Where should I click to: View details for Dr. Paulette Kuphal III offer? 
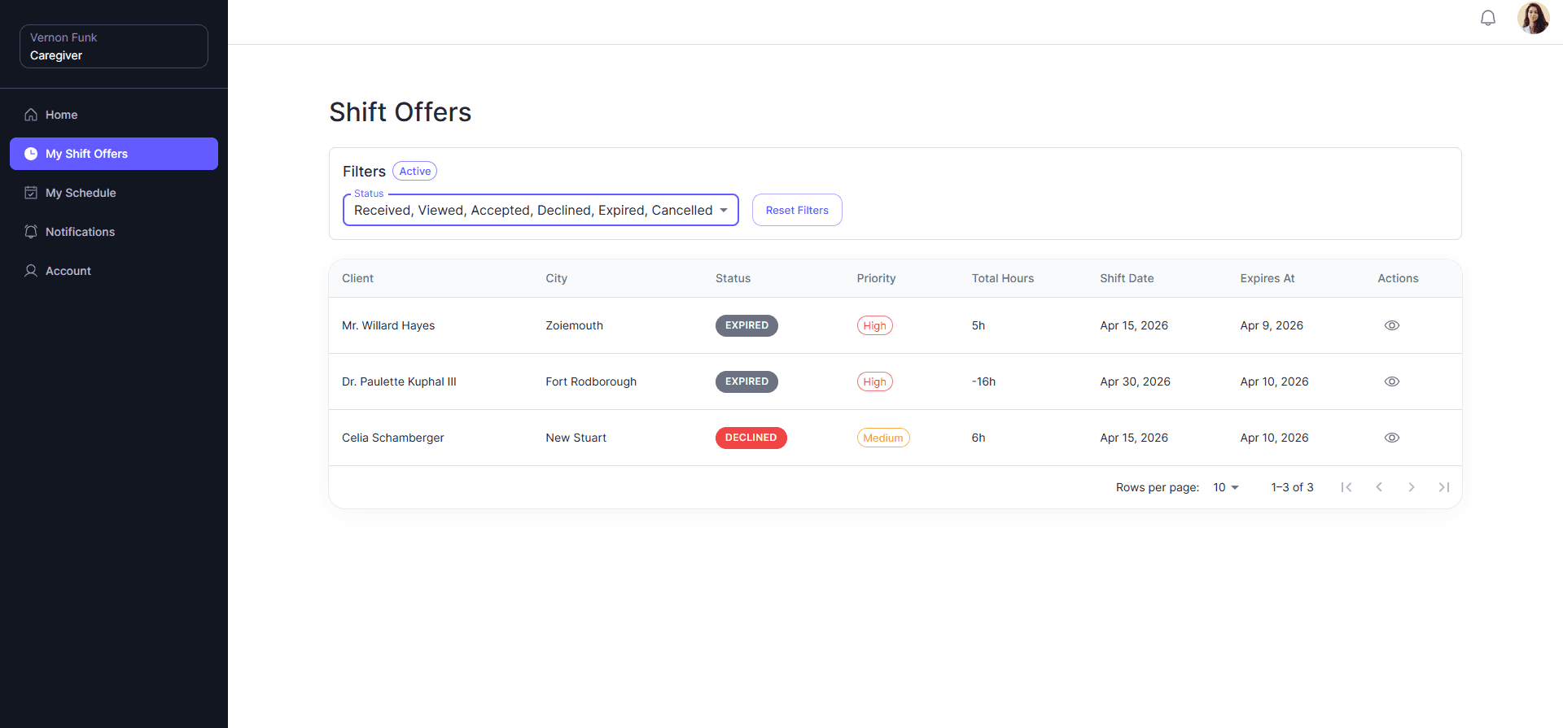click(x=1392, y=381)
